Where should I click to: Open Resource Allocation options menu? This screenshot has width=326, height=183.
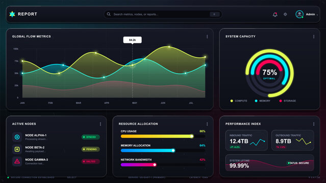pos(207,124)
